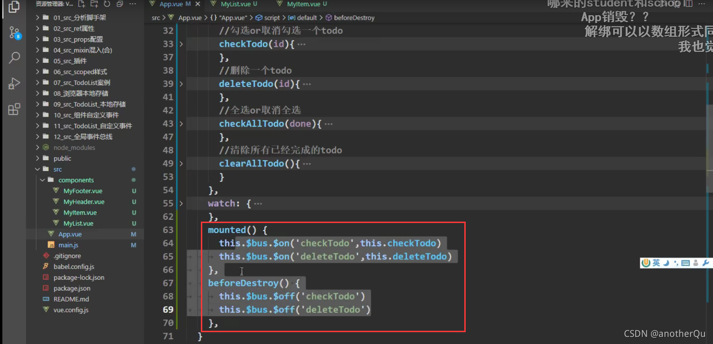This screenshot has height=344, width=713.
Task: Close the App.vue editor tab
Action: [x=198, y=4]
